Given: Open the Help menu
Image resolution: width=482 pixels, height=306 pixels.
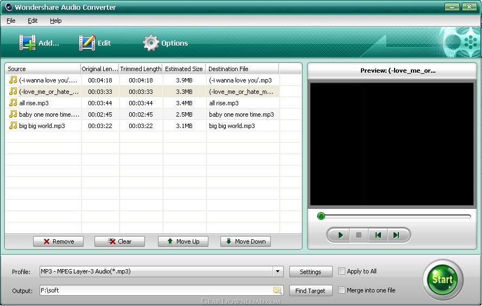Looking at the screenshot, I should point(56,21).
